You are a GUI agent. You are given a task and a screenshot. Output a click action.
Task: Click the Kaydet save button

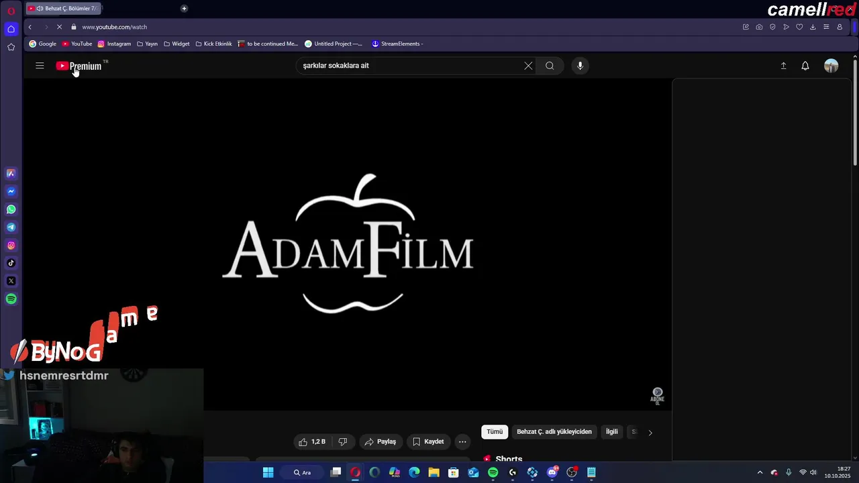[428, 441]
